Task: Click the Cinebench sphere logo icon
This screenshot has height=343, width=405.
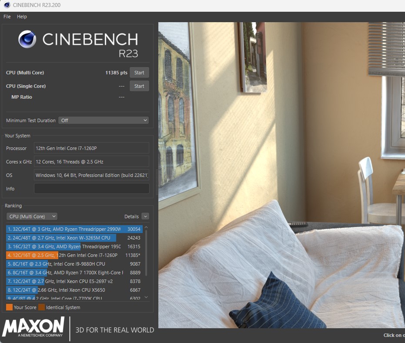Action: coord(27,39)
